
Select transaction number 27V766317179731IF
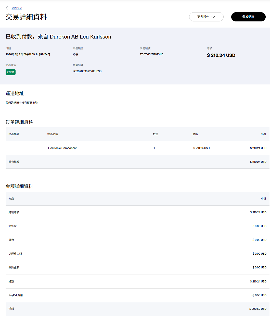tap(151, 54)
